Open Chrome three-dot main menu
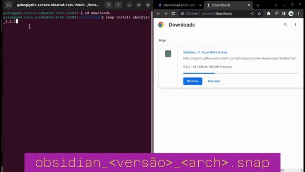The height and width of the screenshot is (172, 305). (299, 13)
